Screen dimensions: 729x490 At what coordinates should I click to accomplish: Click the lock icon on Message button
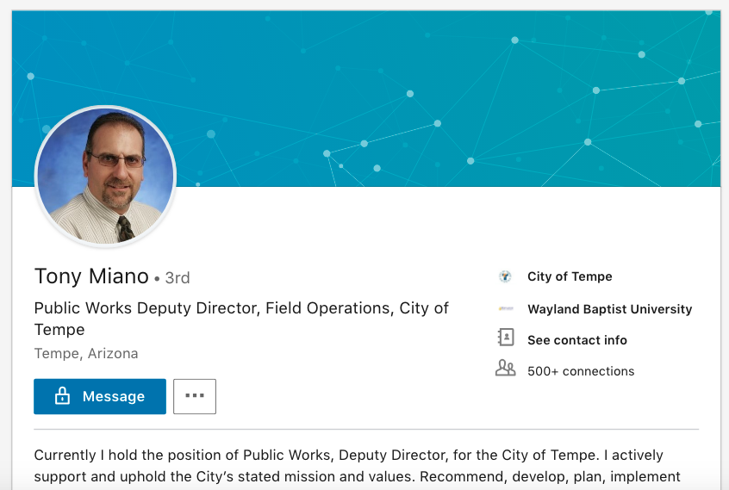coord(61,397)
